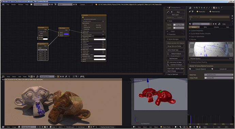The image size is (235, 129).
Task: Toggle the Color panel checkbox
Action: [170, 31]
